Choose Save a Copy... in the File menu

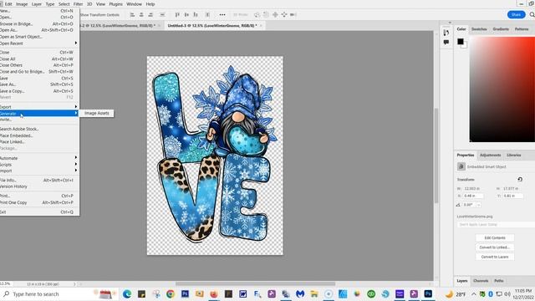39,91
